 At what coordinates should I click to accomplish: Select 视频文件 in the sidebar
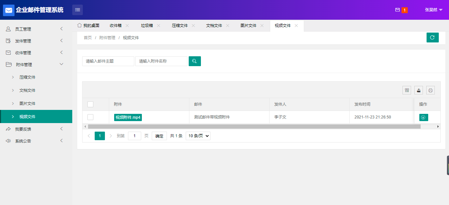pos(36,116)
